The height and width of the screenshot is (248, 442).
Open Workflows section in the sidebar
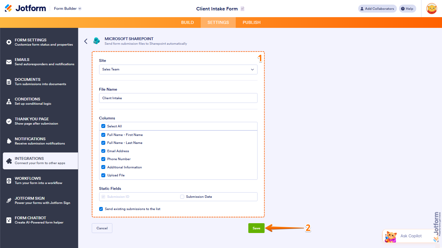tap(39, 181)
